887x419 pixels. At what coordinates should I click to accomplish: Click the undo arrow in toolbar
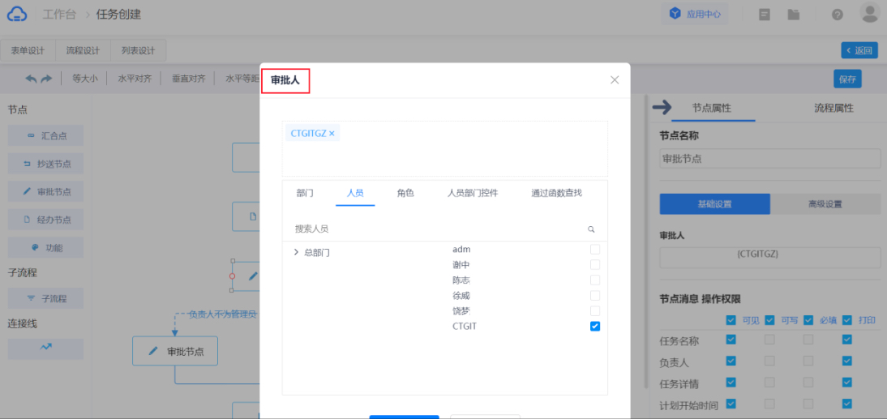coord(31,79)
